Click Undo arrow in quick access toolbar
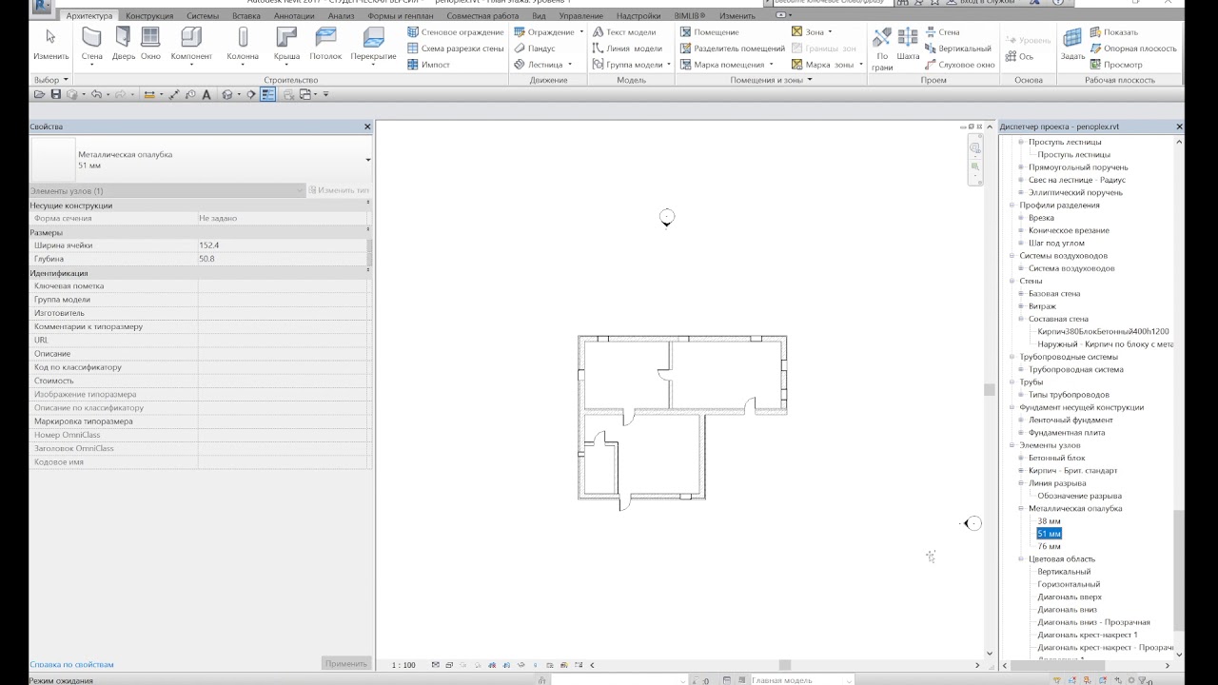 tap(96, 94)
